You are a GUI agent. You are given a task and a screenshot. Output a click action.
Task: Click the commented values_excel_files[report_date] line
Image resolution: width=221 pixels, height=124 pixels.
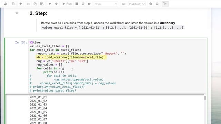(x=73, y=83)
